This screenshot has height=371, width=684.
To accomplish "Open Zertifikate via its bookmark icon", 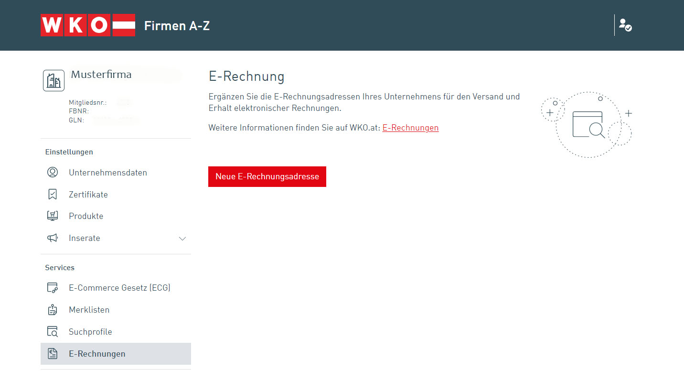I will (53, 194).
